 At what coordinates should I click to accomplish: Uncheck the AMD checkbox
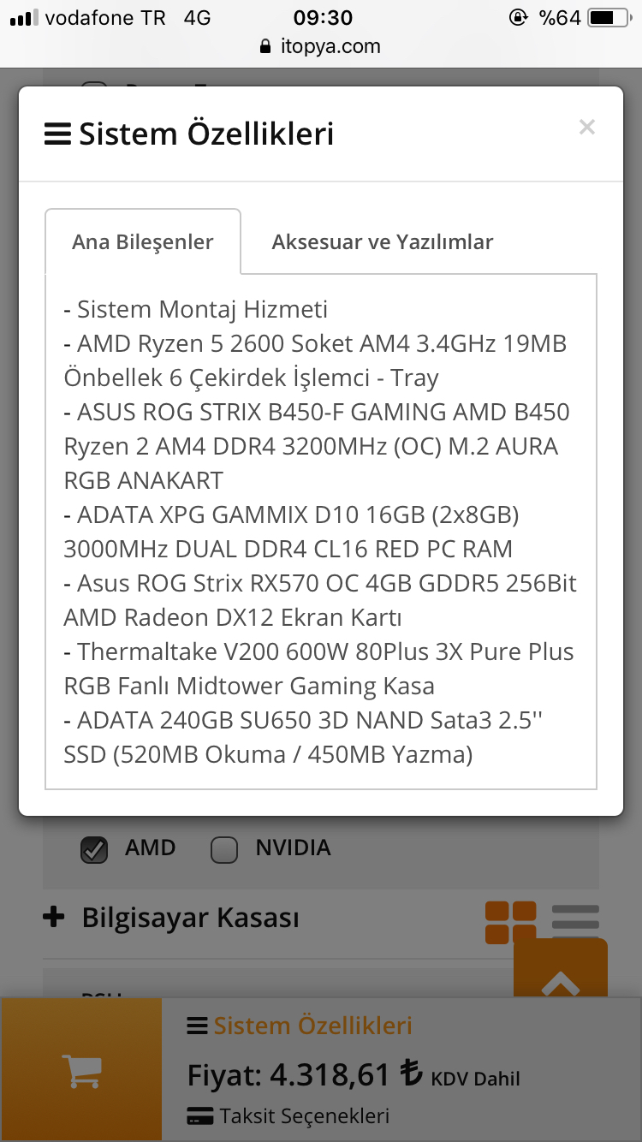click(94, 849)
